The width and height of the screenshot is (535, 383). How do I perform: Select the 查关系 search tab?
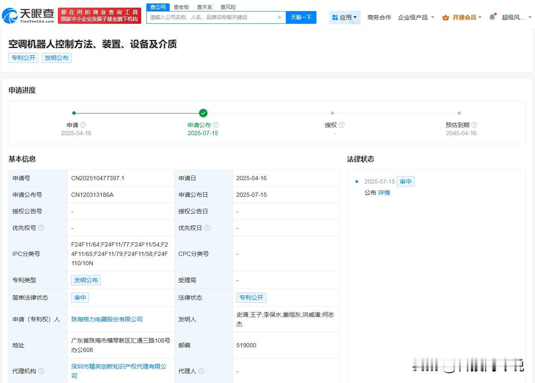(x=205, y=7)
